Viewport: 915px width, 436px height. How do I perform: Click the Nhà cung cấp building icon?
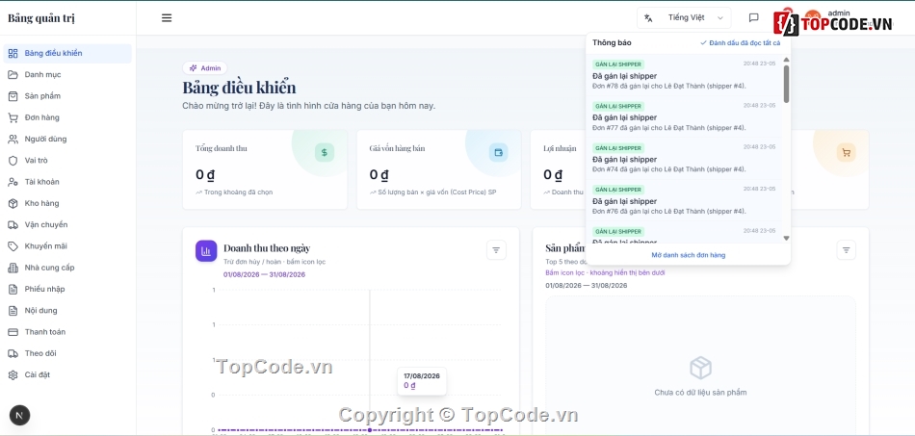pos(13,268)
